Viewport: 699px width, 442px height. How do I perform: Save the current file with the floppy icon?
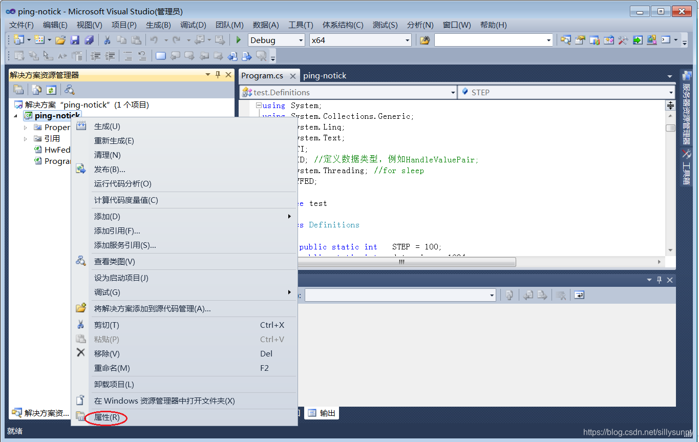(75, 40)
